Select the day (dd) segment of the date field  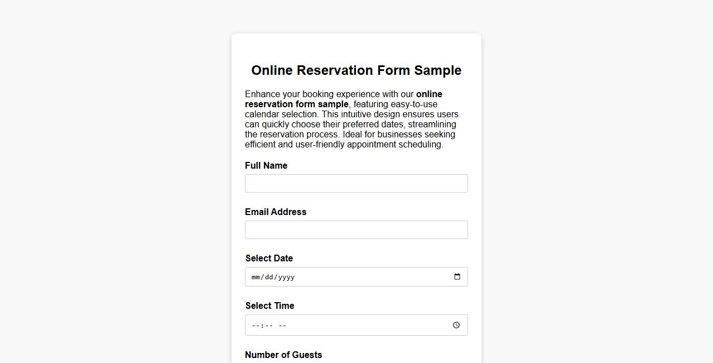[x=268, y=276]
